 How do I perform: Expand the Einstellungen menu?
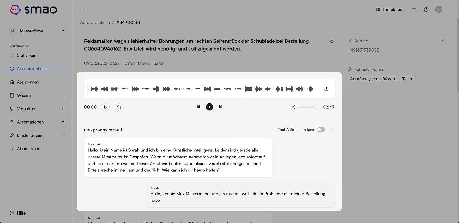pyautogui.click(x=36, y=135)
